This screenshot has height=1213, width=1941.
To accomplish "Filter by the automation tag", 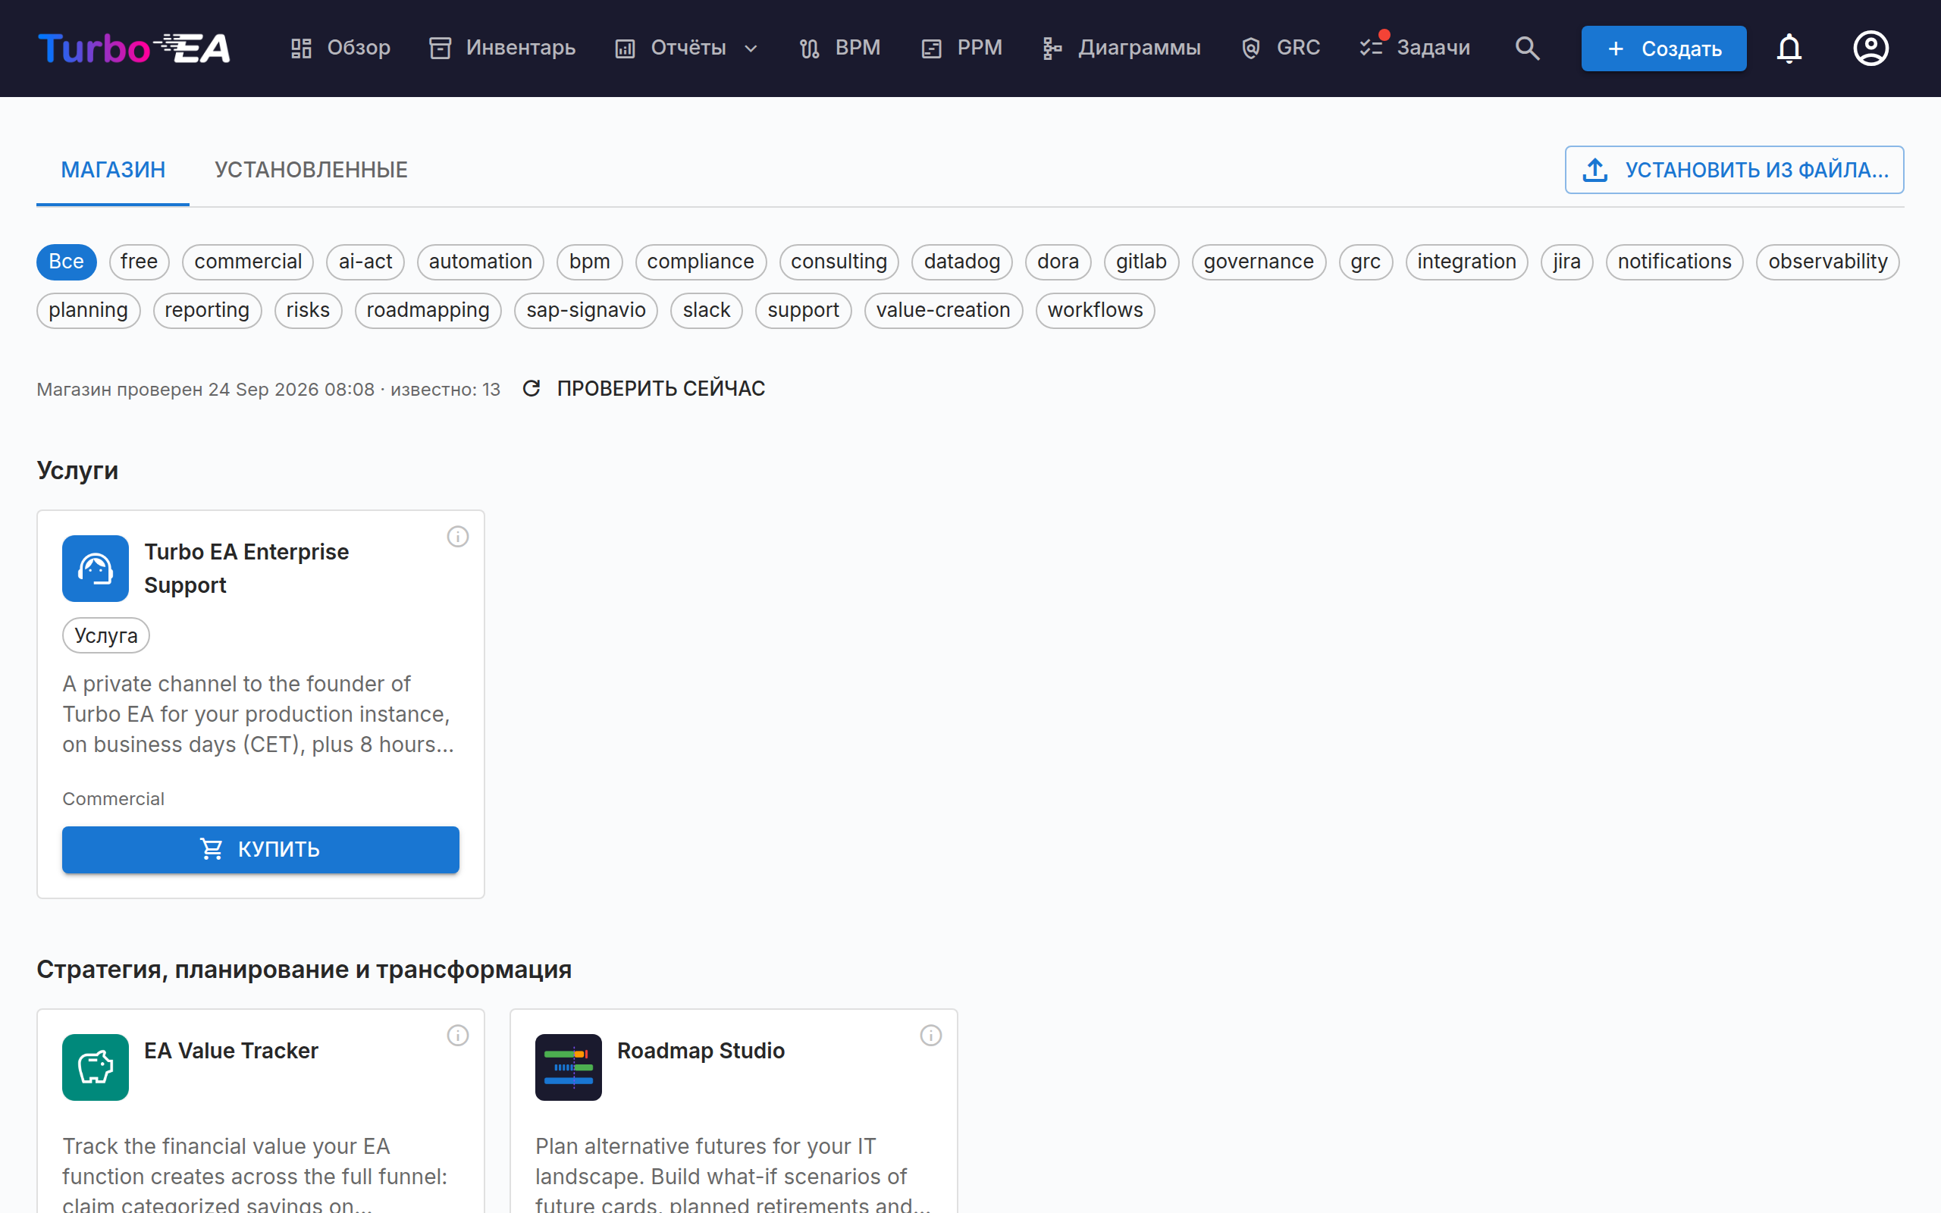I will coord(481,262).
